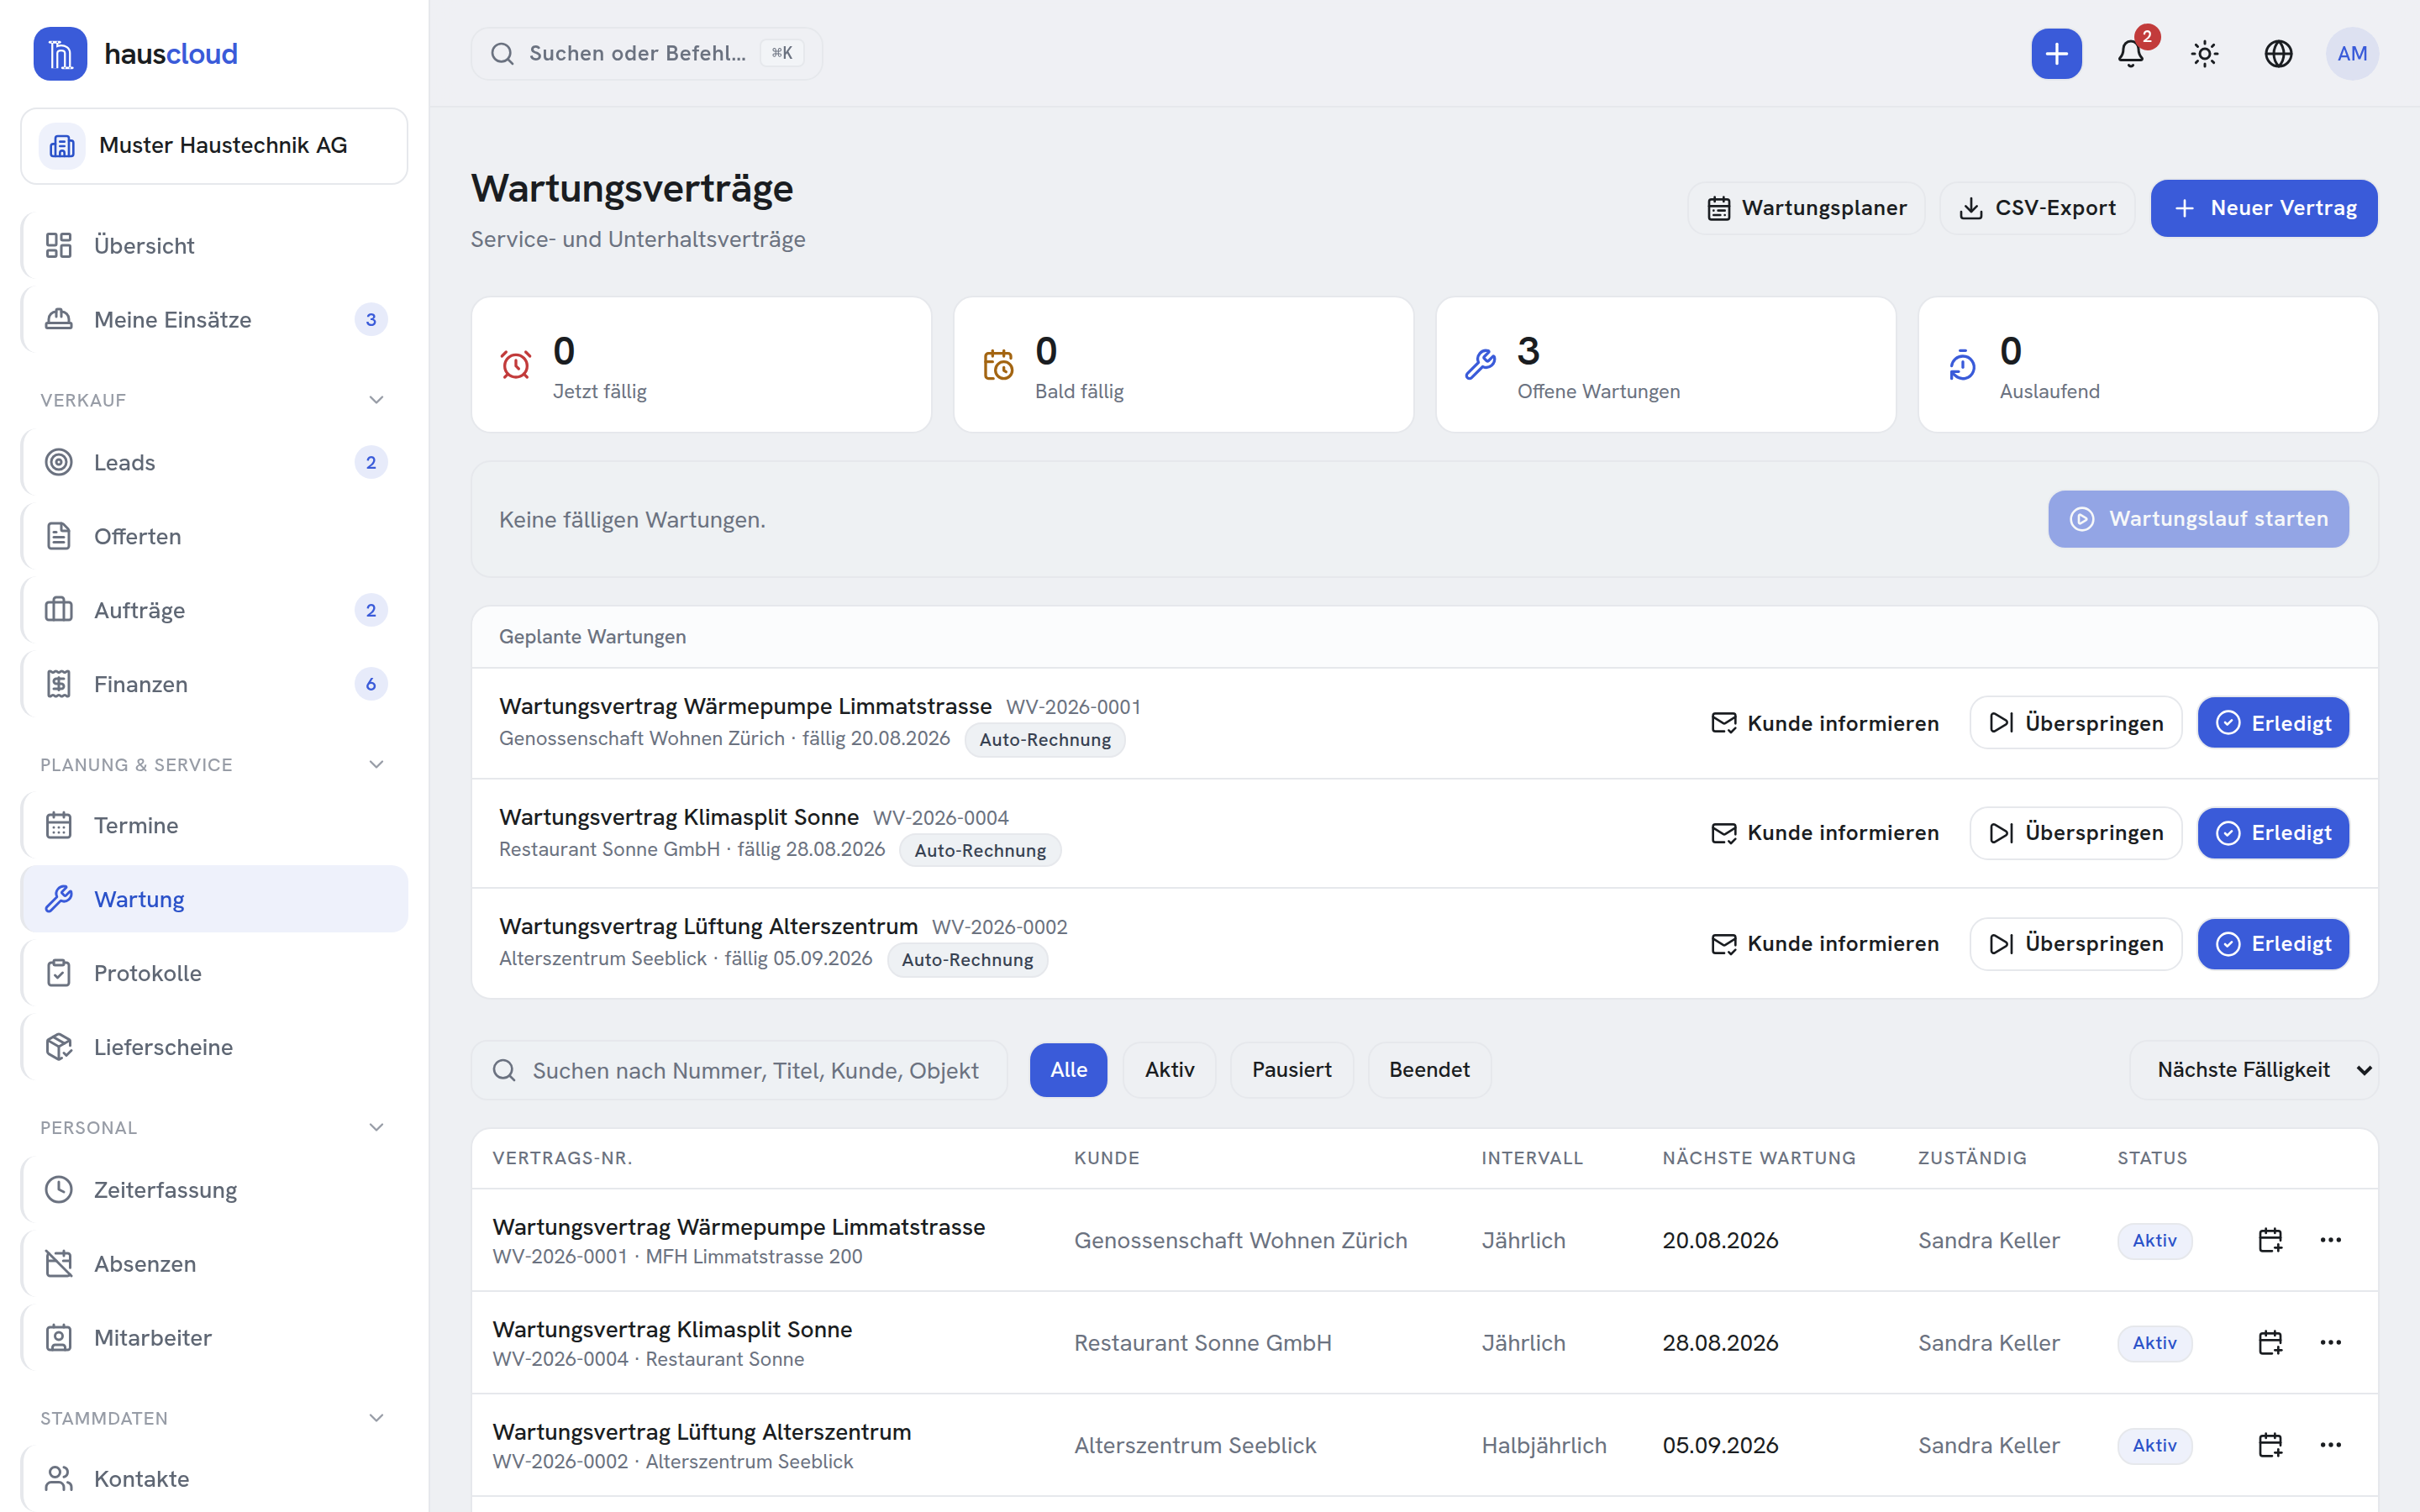Mark Klimasplit Sonne as Erledigt
This screenshot has height=1512, width=2420.
[2273, 833]
